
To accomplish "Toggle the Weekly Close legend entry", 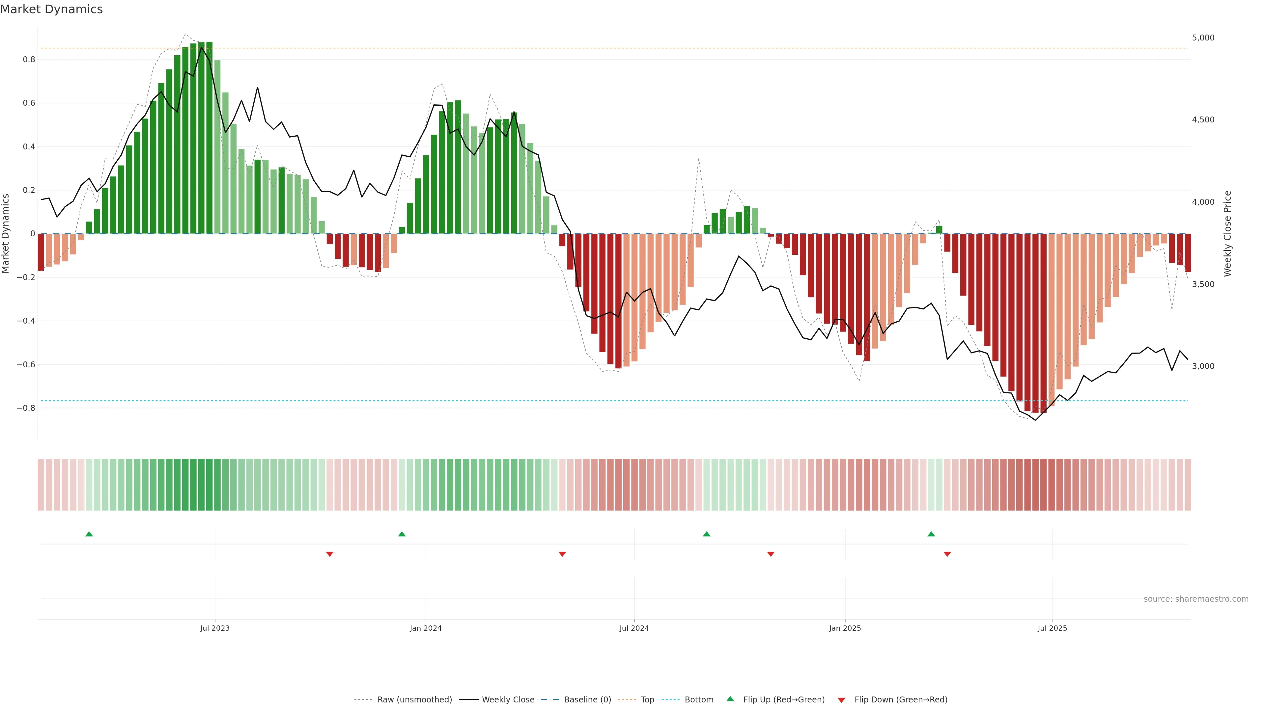I will coord(508,700).
